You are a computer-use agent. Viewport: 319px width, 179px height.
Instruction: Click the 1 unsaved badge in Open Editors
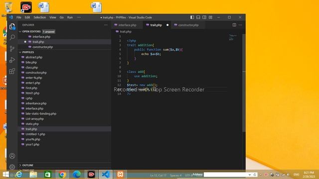coord(49,32)
